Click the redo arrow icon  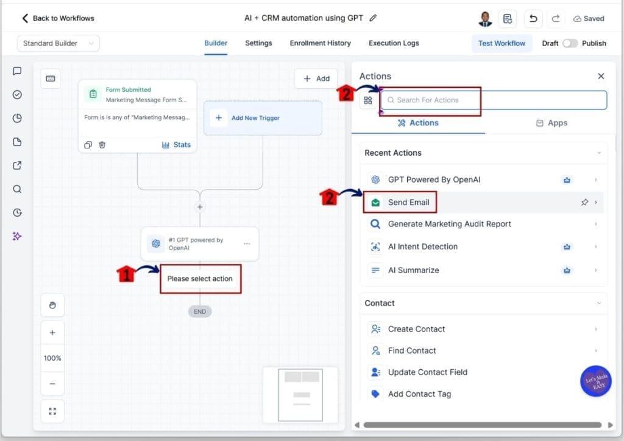(x=555, y=19)
